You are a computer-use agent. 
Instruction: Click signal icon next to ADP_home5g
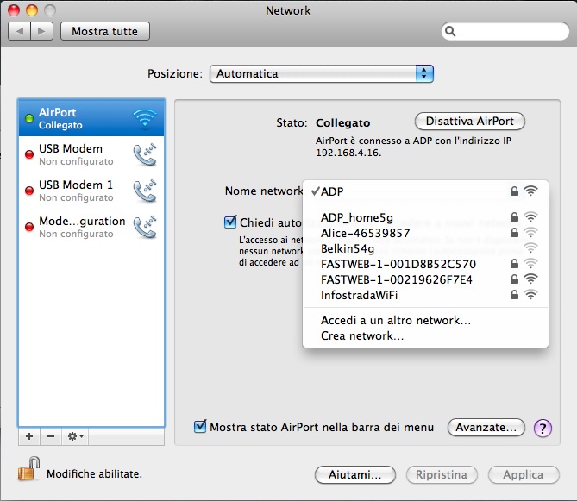(530, 217)
